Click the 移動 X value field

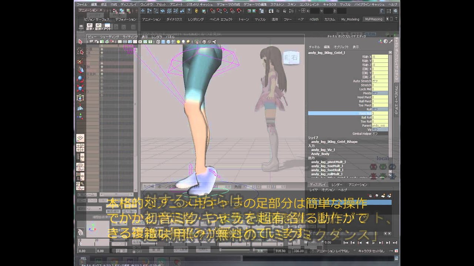(x=380, y=57)
